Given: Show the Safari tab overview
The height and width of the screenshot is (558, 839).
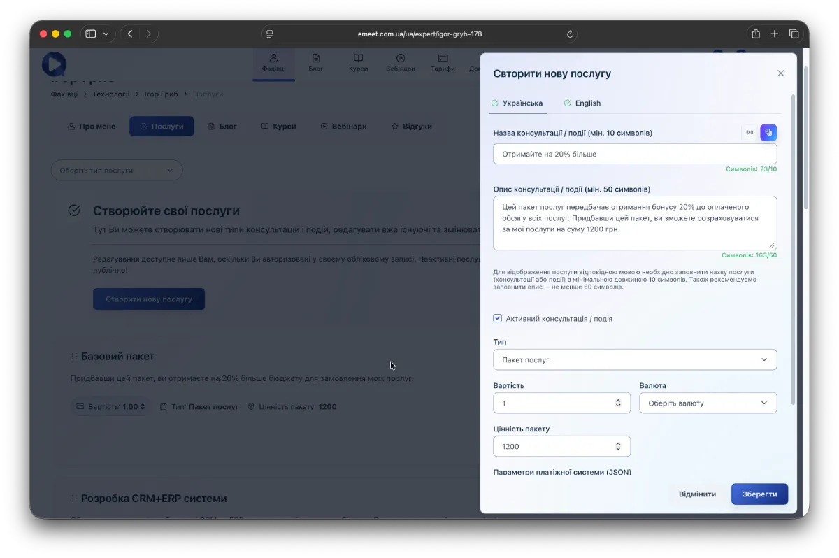Looking at the screenshot, I should 794,34.
